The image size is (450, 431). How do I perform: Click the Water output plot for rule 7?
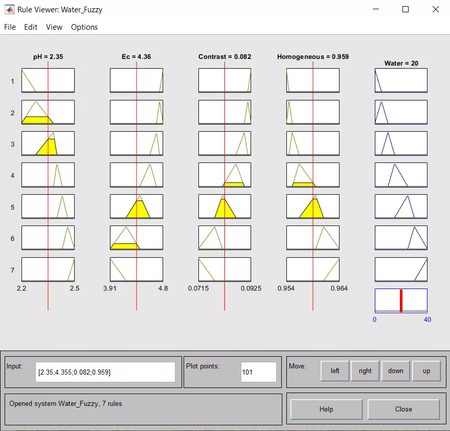click(x=401, y=270)
